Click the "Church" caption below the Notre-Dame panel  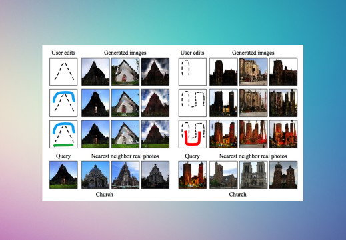tap(238, 195)
